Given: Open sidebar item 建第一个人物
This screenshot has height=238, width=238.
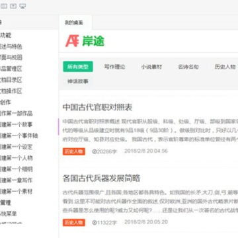Looking at the screenshot, I should pyautogui.click(x=17, y=158).
